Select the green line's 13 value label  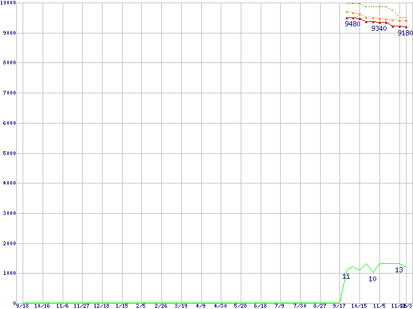(399, 270)
